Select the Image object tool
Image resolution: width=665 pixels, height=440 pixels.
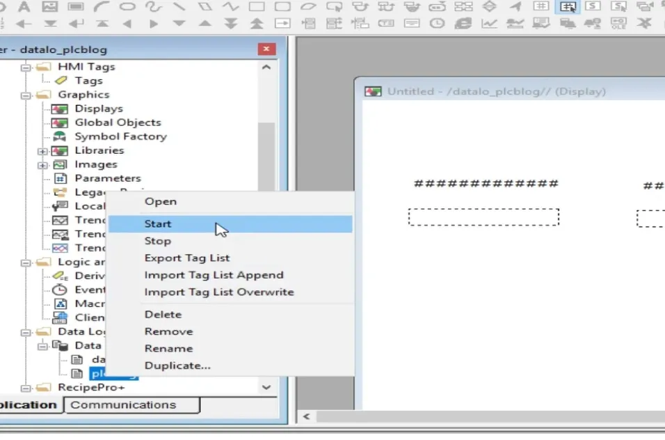49,6
